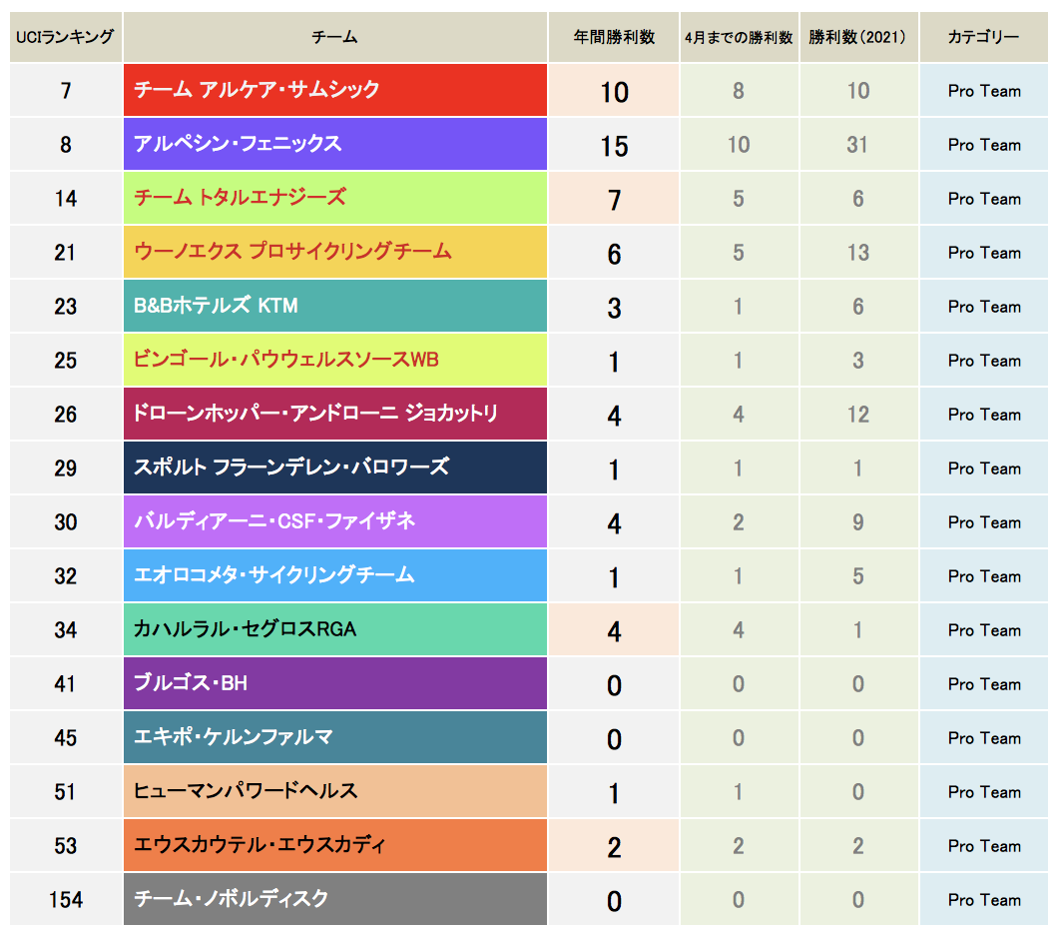
Task: Click UCI ranking 29 cell
Action: [65, 467]
